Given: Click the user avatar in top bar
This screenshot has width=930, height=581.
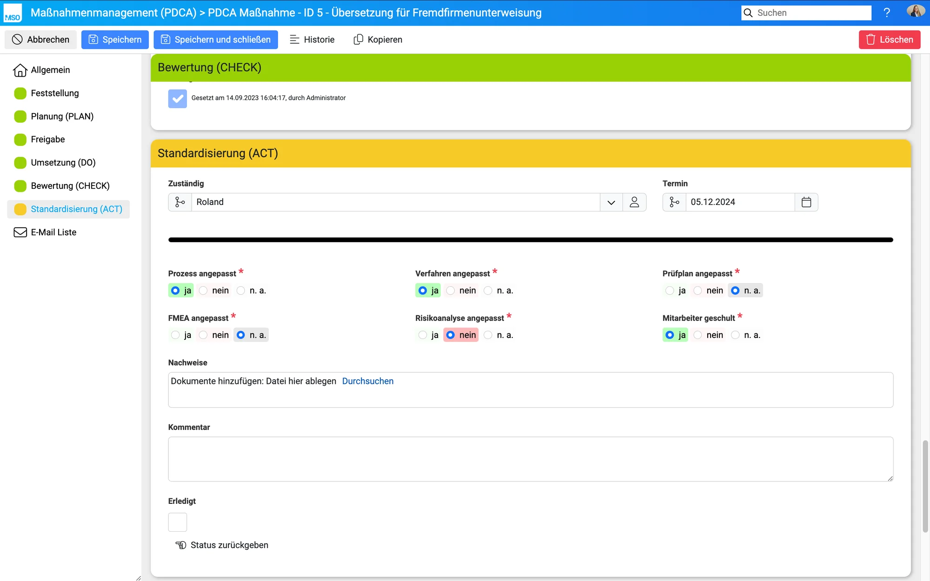Looking at the screenshot, I should [x=915, y=12].
